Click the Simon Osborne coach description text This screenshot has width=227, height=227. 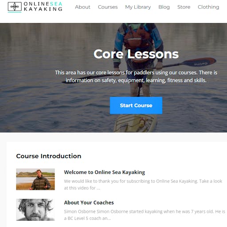(x=145, y=215)
